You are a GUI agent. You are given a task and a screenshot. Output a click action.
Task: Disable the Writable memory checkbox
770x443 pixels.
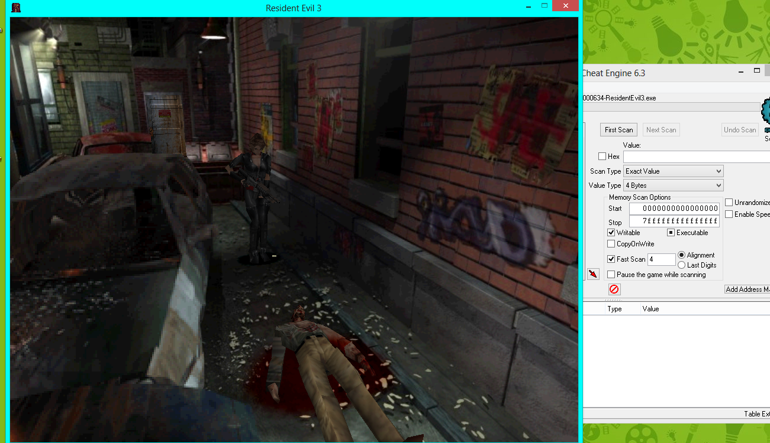pyautogui.click(x=611, y=232)
